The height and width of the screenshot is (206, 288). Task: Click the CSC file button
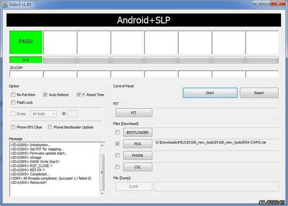coord(138,167)
